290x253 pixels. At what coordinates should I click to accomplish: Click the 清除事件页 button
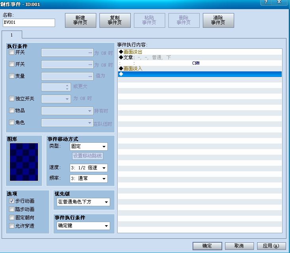[x=218, y=20]
